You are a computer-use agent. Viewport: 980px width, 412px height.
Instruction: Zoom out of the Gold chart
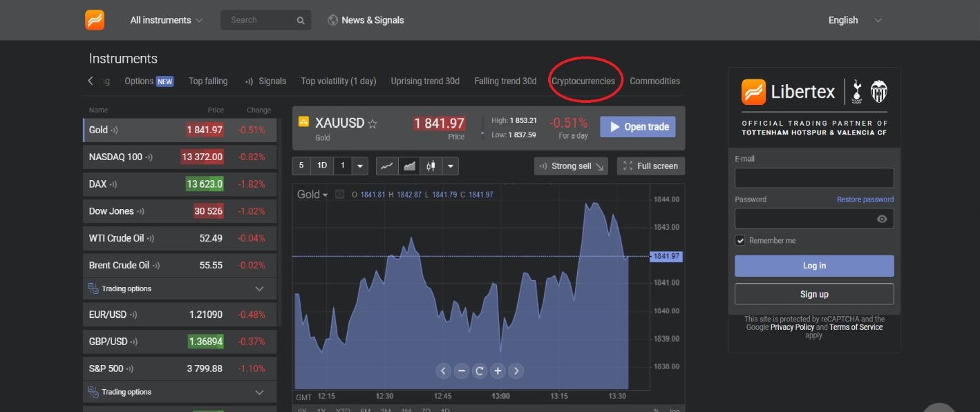click(x=462, y=371)
